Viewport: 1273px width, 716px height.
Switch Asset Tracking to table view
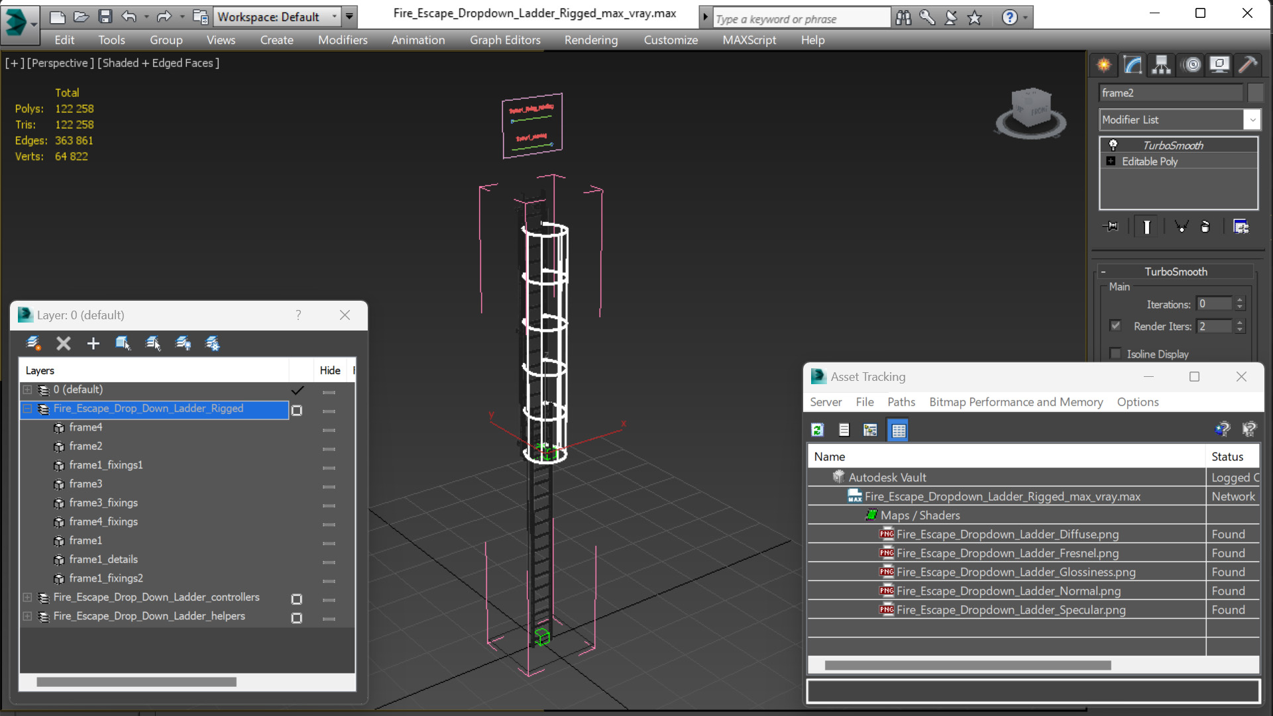coord(898,430)
